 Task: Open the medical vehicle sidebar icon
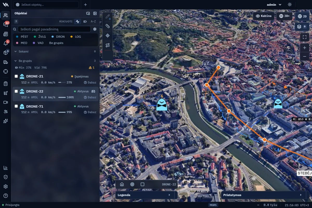pos(5,62)
